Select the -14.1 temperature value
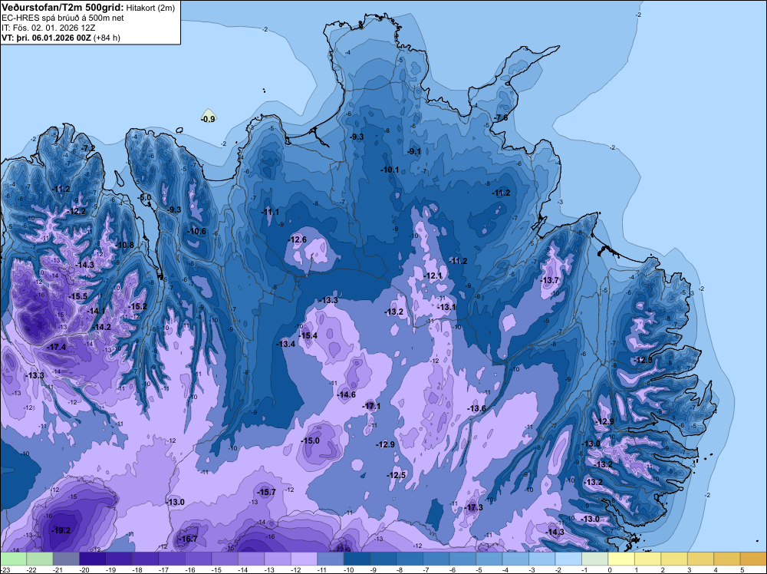This screenshot has width=767, height=574. [96, 311]
